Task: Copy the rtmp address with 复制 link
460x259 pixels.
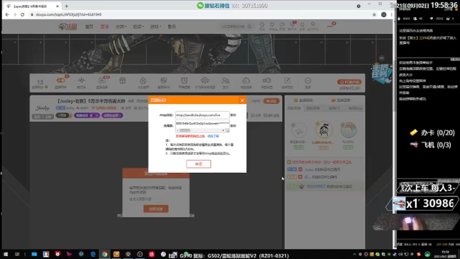Action: pyautogui.click(x=233, y=115)
